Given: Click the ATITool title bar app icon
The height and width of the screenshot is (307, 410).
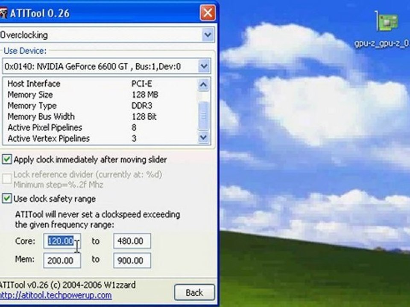Looking at the screenshot, I should pos(3,13).
